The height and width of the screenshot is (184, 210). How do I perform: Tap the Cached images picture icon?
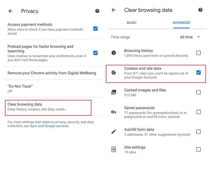(x=114, y=92)
